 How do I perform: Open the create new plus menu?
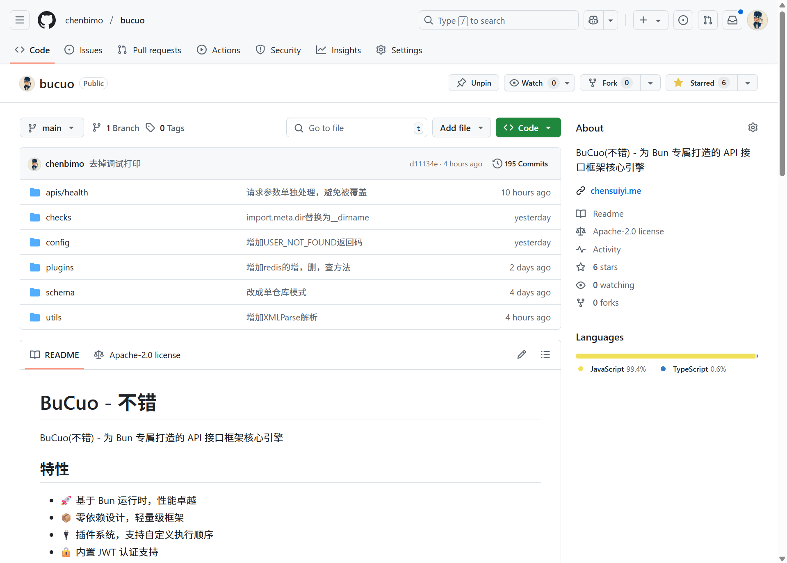point(650,20)
